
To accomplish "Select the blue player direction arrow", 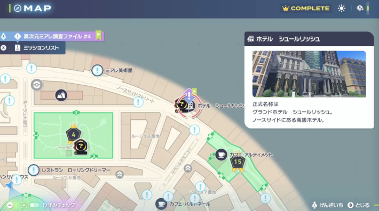I will 9,185.
